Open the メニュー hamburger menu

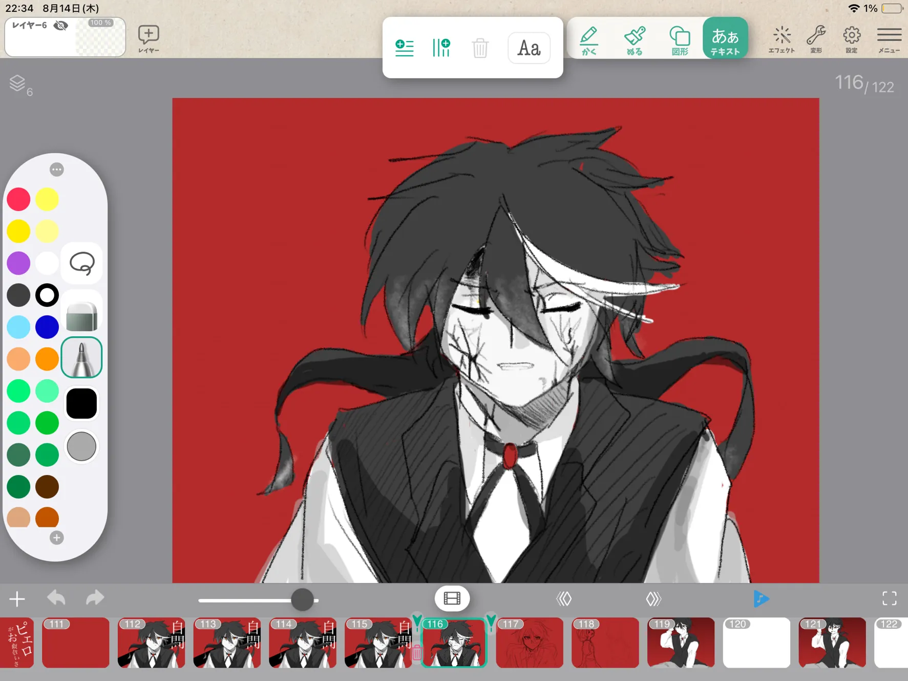point(889,39)
